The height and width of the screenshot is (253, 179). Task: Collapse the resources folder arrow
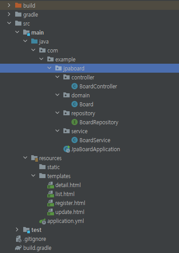click(25, 157)
